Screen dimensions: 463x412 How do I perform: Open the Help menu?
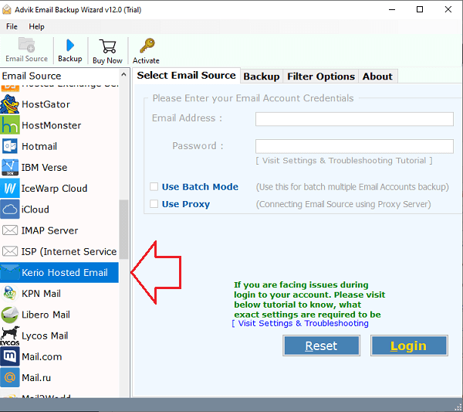coord(36,26)
